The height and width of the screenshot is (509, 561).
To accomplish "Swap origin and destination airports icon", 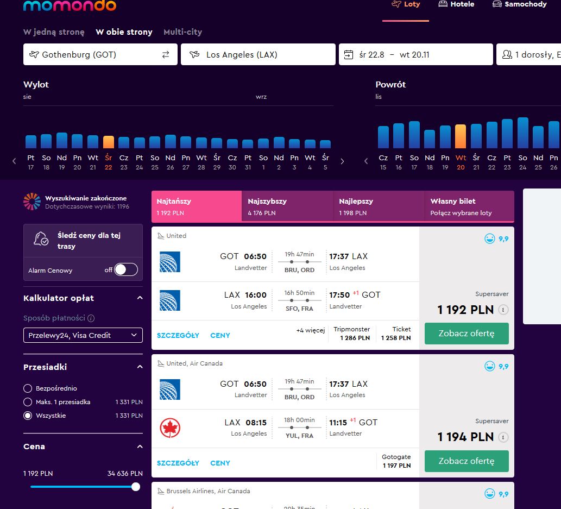I will pos(165,54).
